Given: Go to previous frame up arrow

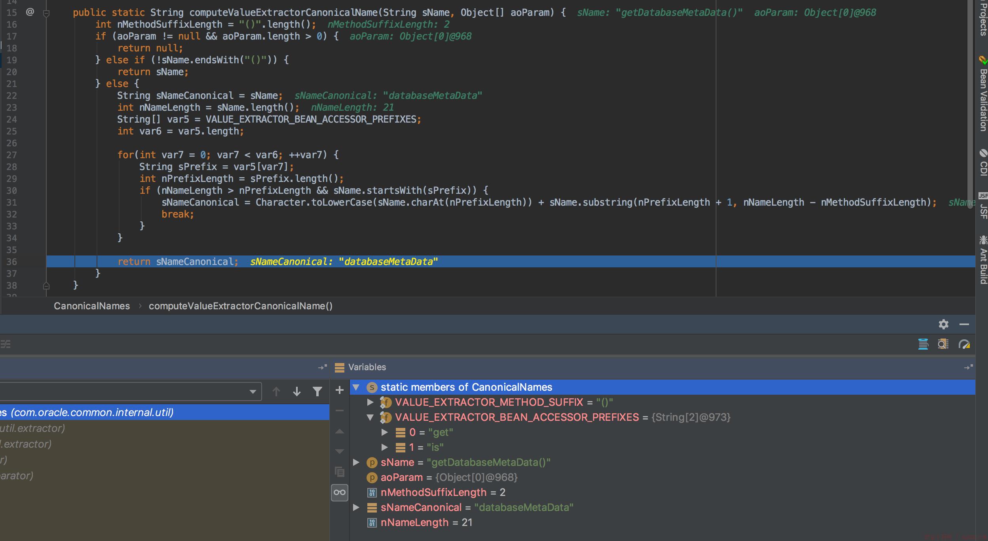Looking at the screenshot, I should pyautogui.click(x=276, y=392).
